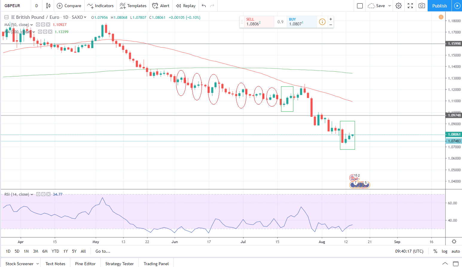Click the BUY 1.0807 button
The width and height of the screenshot is (462, 267).
302,22
